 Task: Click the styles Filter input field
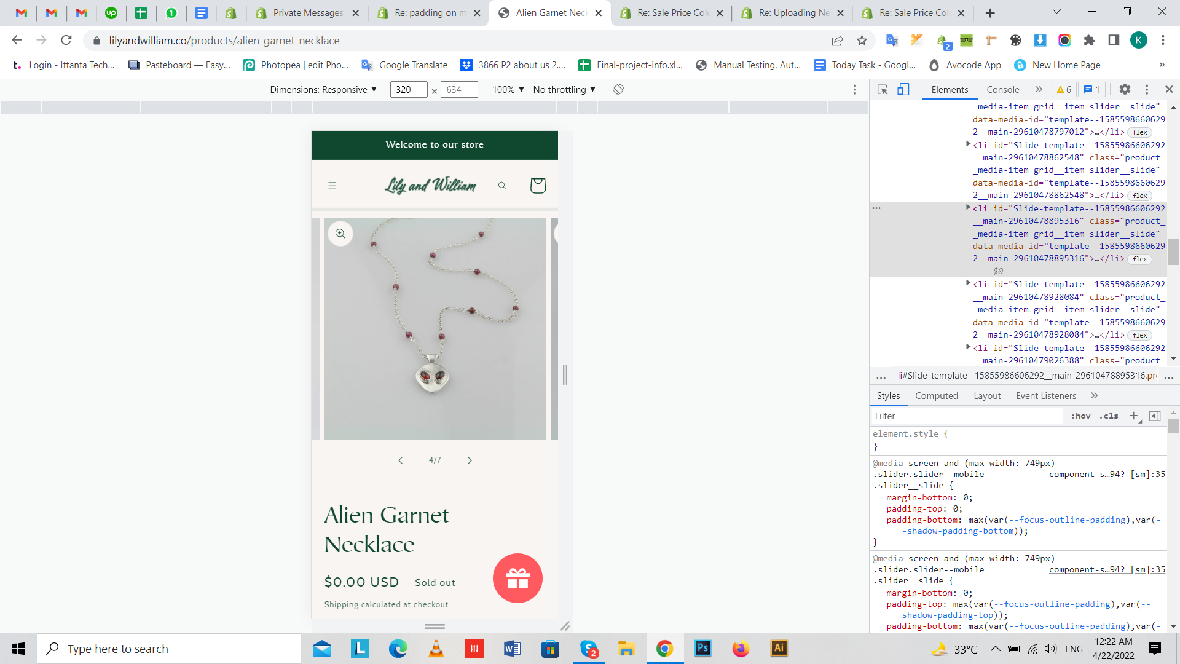click(967, 416)
